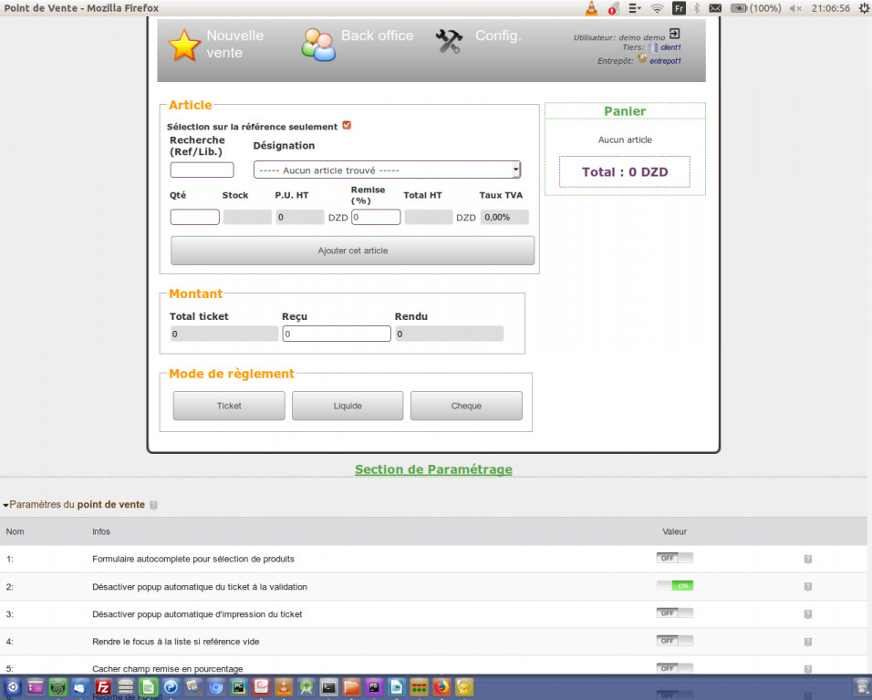Select the Nouvelle vente menu item
The height and width of the screenshot is (700, 872).
(235, 44)
